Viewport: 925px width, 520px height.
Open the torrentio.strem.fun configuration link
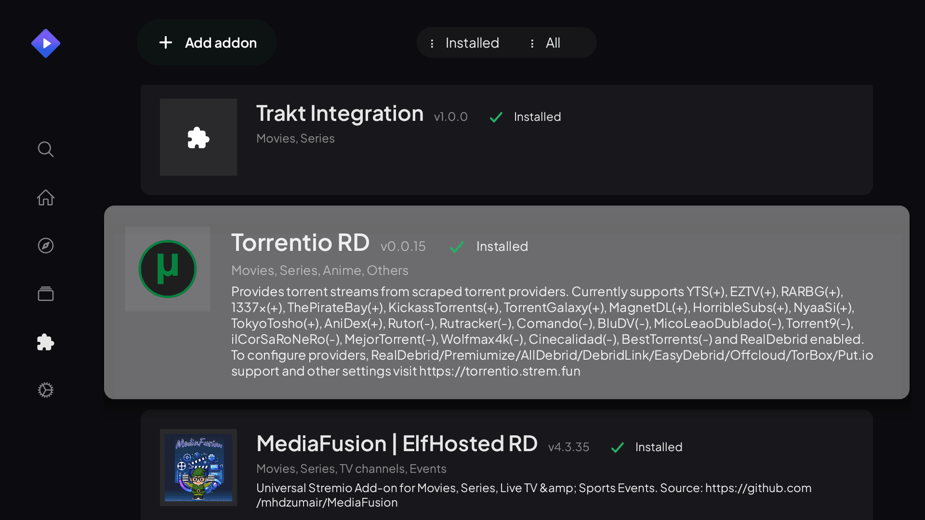[500, 371]
